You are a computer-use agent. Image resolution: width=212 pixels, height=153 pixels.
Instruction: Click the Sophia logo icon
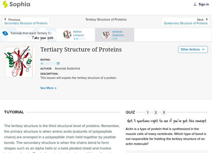click(5, 4)
